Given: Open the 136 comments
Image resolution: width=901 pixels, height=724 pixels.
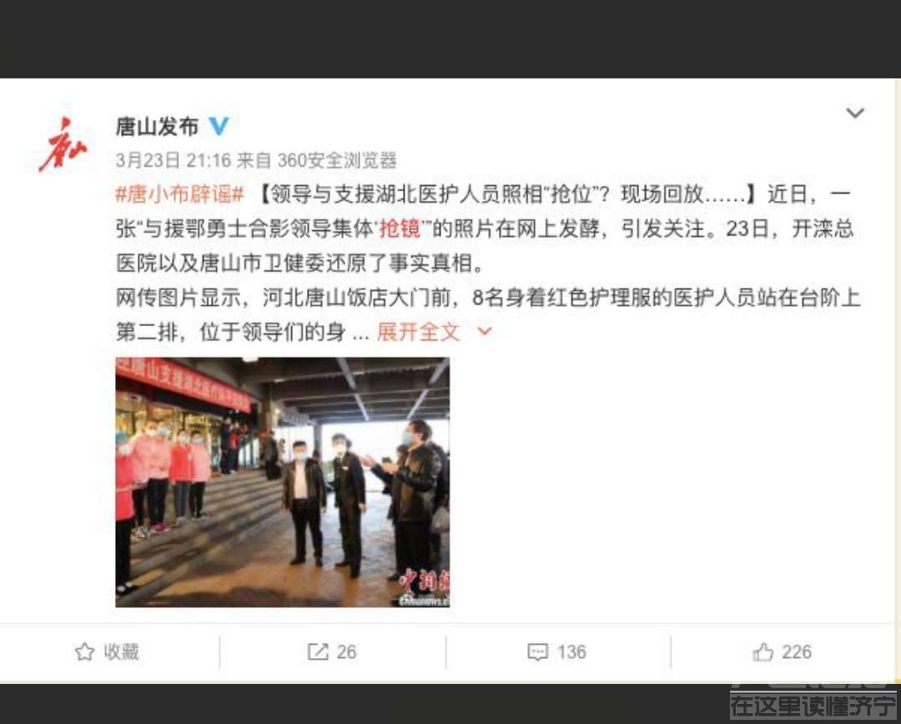Looking at the screenshot, I should [571, 651].
